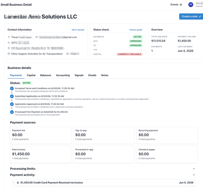Click the Small Business Detail page title
The image size is (203, 187).
tap(16, 4)
